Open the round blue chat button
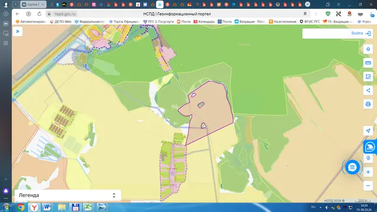377x212 pixels. [352, 167]
